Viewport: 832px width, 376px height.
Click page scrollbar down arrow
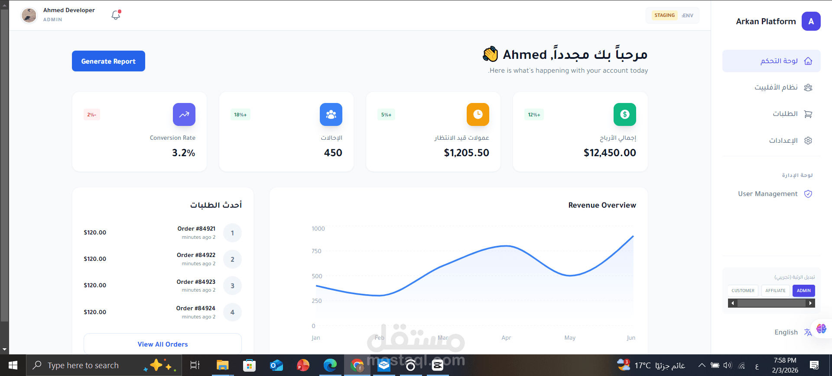tap(4, 349)
